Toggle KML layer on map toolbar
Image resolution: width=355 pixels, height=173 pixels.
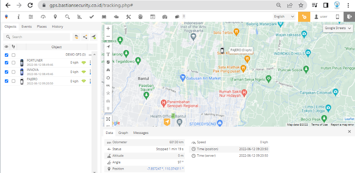point(108,85)
